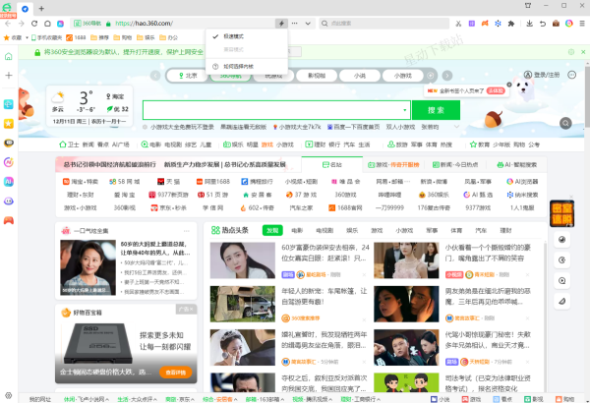Select the 小说 channel pill at top
This screenshot has height=403, width=590.
click(x=359, y=76)
